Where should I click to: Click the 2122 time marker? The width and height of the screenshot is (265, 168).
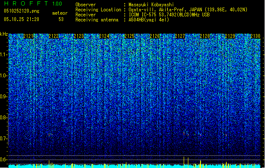pos(54,36)
